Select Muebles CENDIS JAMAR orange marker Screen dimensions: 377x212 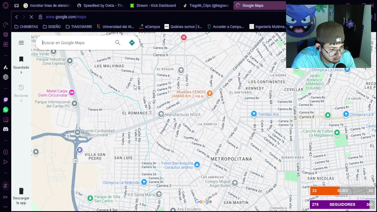pyautogui.click(x=209, y=94)
